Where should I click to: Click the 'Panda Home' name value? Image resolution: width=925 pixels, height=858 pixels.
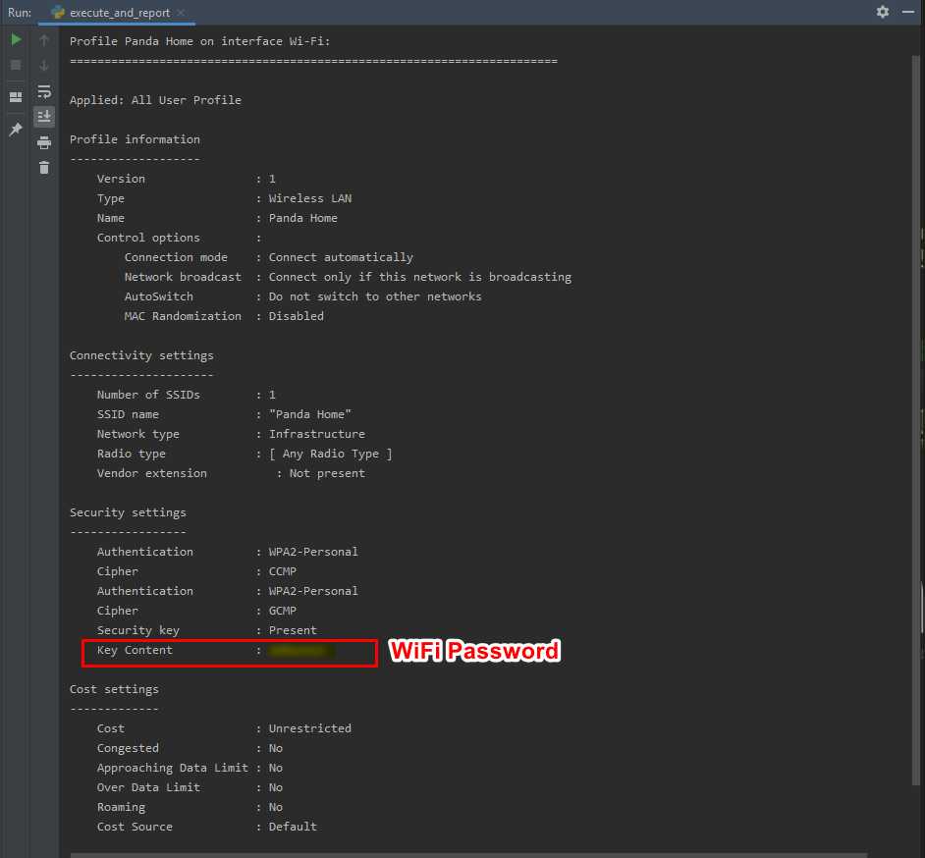tap(302, 218)
